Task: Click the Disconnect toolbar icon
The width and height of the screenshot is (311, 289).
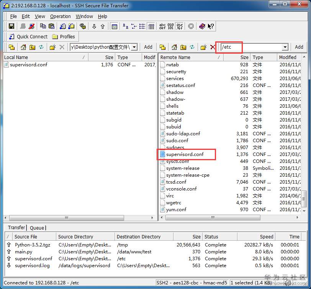Action: click(x=31, y=26)
